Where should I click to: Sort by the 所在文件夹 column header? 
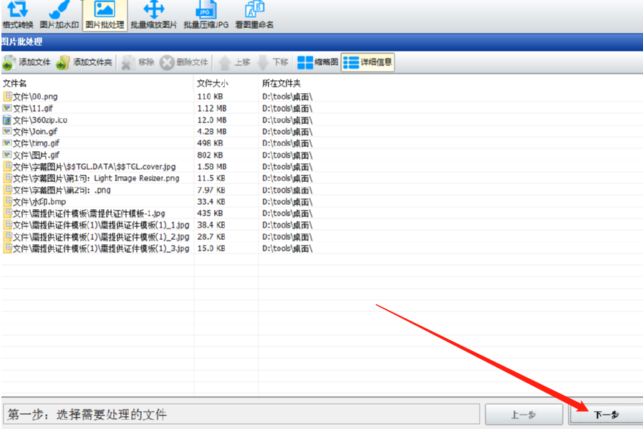pyautogui.click(x=281, y=83)
